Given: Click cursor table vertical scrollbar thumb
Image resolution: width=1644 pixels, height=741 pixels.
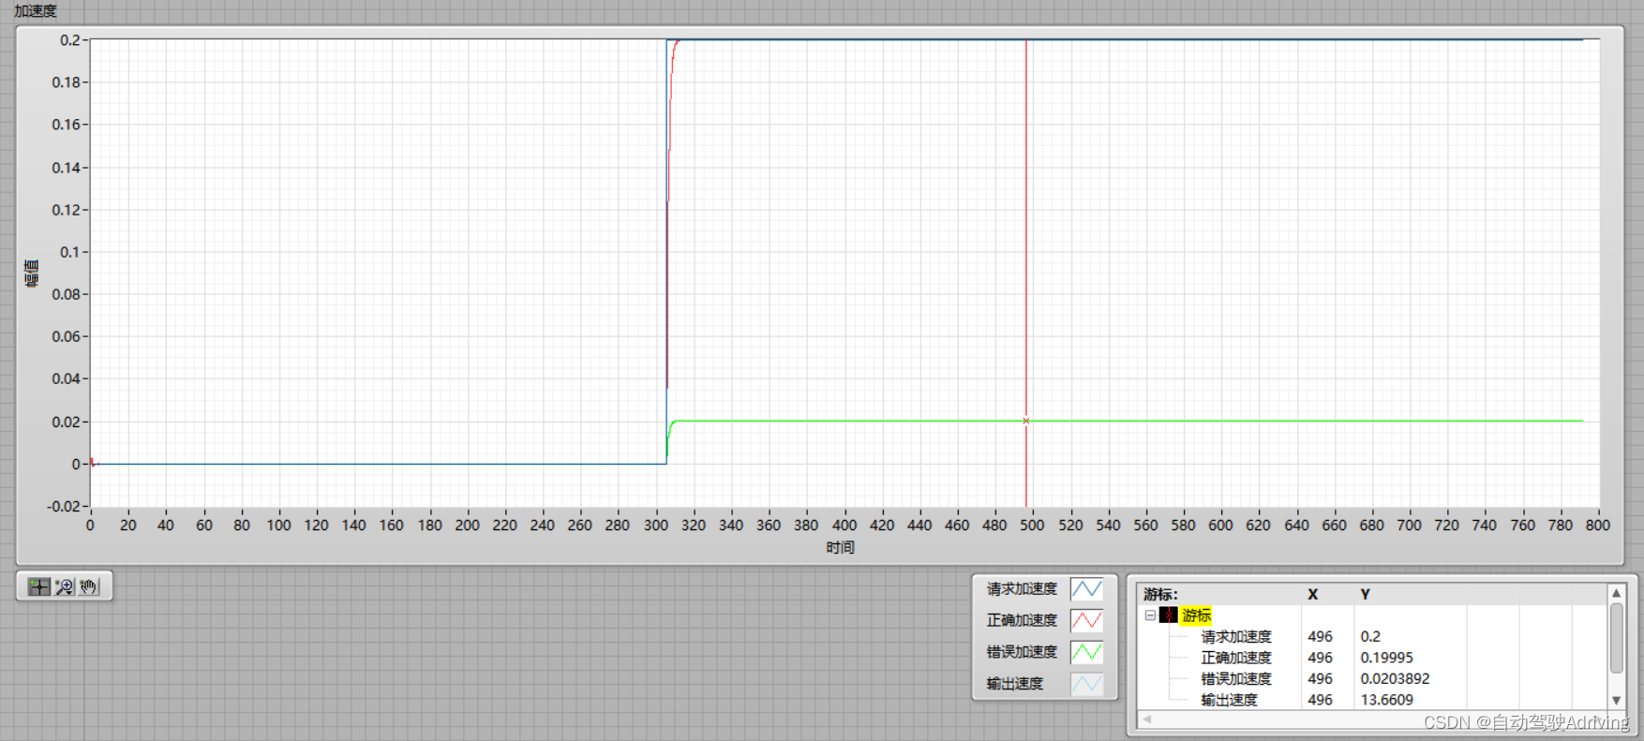Looking at the screenshot, I should (x=1616, y=638).
